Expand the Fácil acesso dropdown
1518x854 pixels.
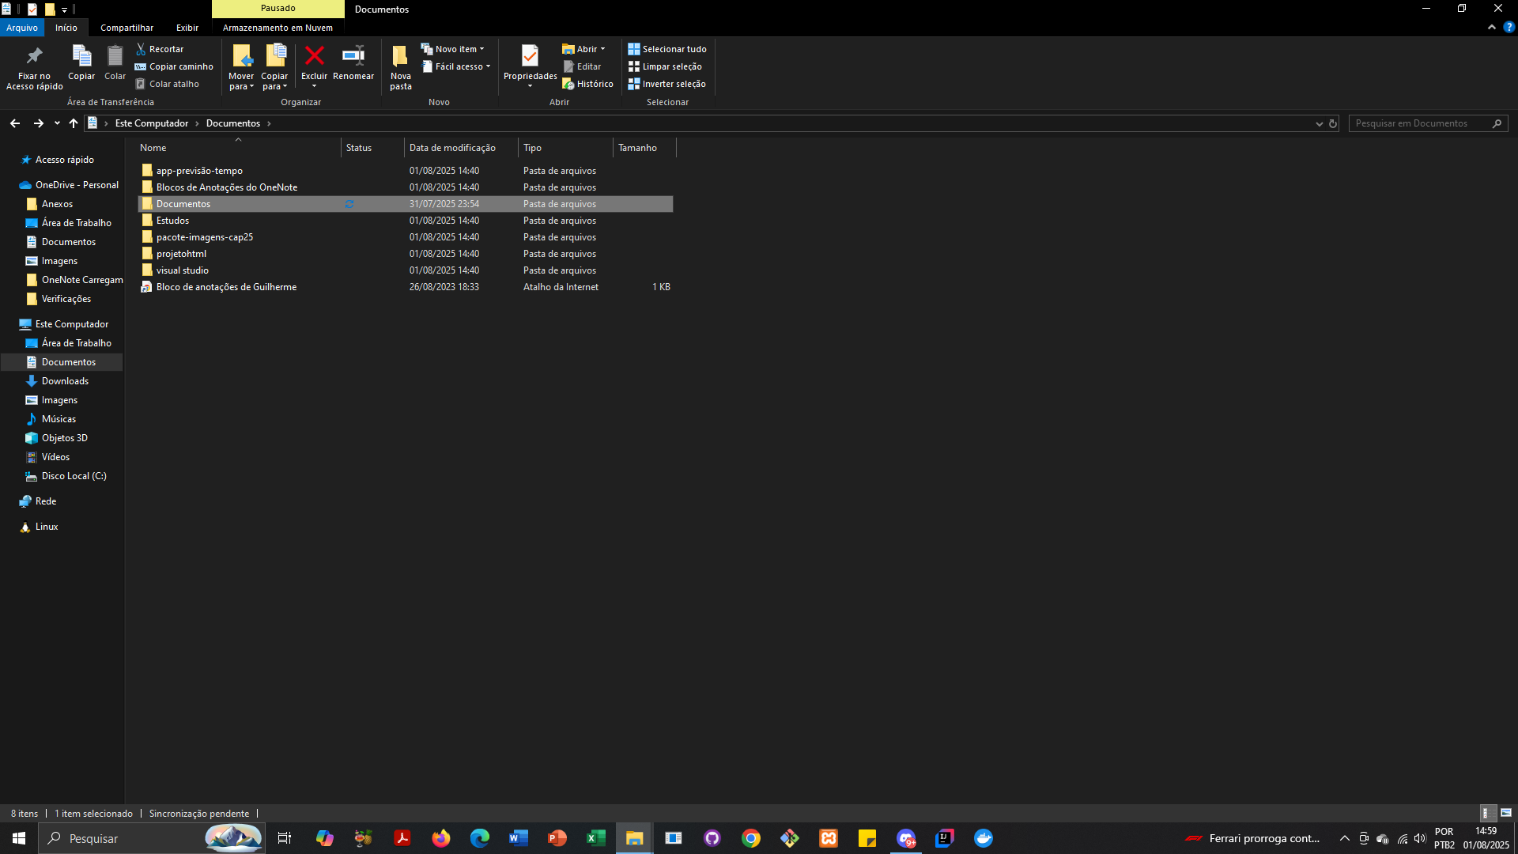456,66
